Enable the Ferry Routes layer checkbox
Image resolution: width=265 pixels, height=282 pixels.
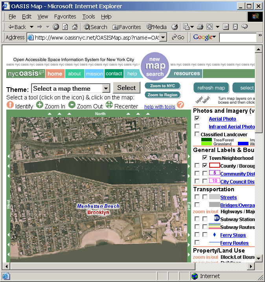(x=197, y=242)
